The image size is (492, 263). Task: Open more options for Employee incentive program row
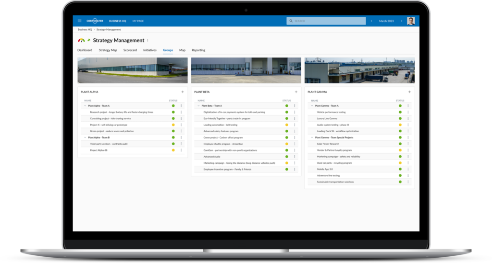coord(295,169)
